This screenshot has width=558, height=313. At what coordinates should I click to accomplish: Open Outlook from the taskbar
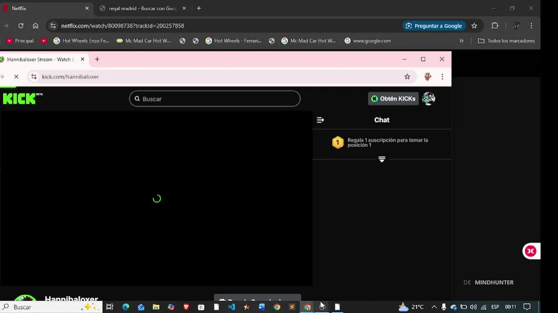click(x=141, y=307)
